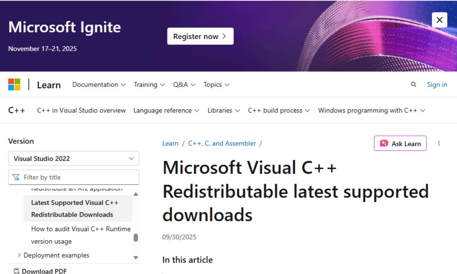Click the Microsoft logo icon

[x=14, y=84]
